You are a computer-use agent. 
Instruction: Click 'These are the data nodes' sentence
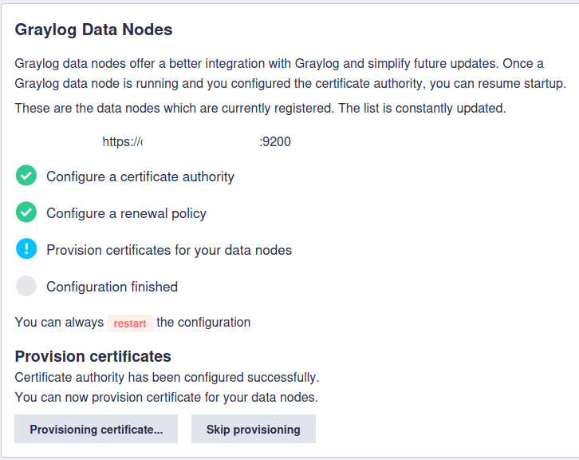click(260, 109)
